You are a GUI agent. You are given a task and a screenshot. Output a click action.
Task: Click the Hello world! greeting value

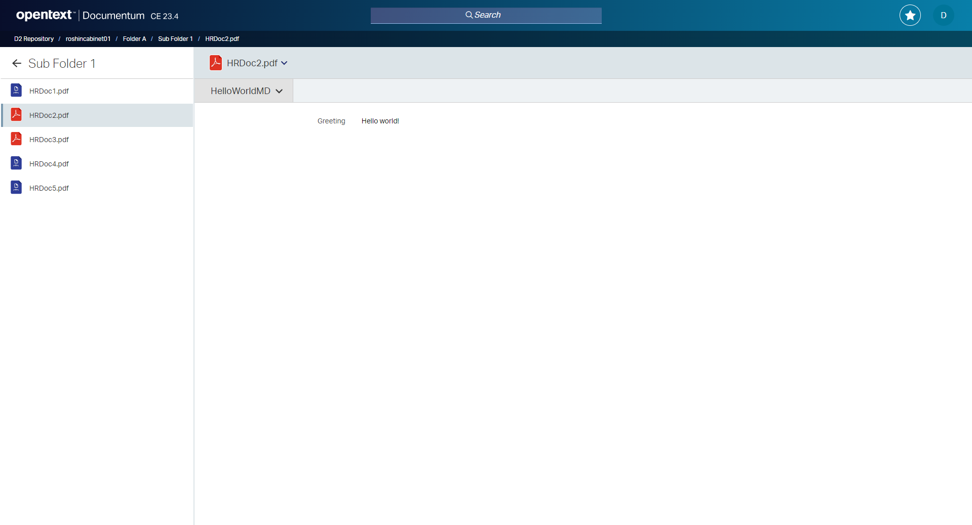380,121
